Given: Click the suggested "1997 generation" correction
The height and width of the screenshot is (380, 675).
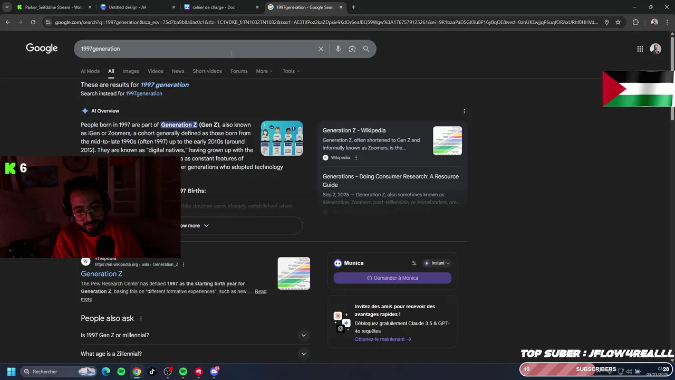Looking at the screenshot, I should (165, 84).
